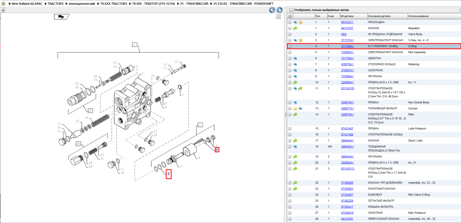Add part 84314781 using its plus icon
Image resolution: width=461 pixels, height=223 pixels.
tap(290, 219)
